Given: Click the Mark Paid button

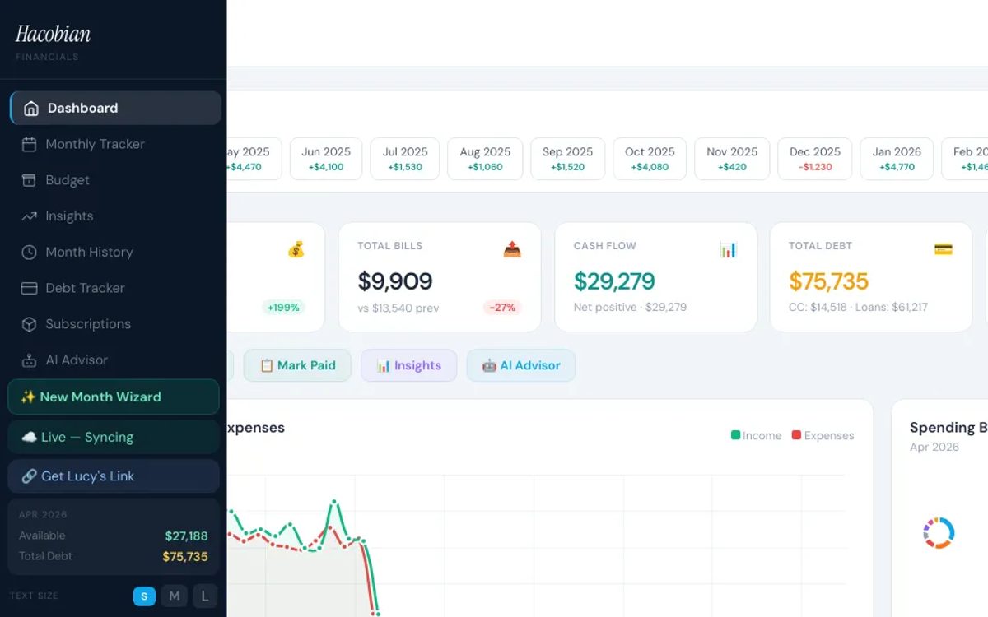Looking at the screenshot, I should click(x=297, y=365).
